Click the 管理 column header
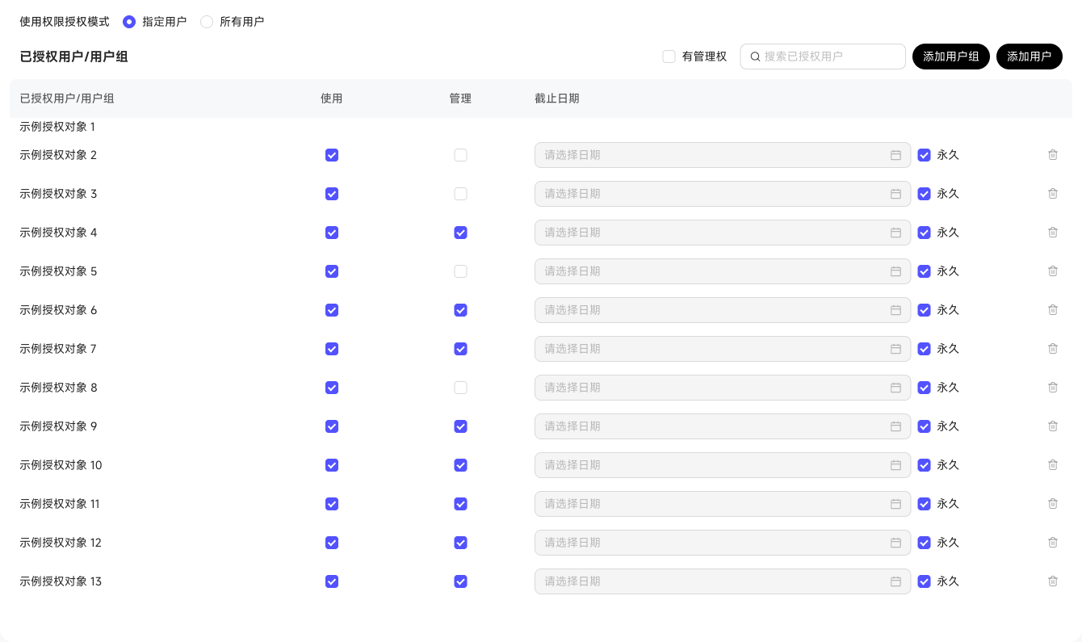Image resolution: width=1082 pixels, height=642 pixels. click(x=460, y=99)
